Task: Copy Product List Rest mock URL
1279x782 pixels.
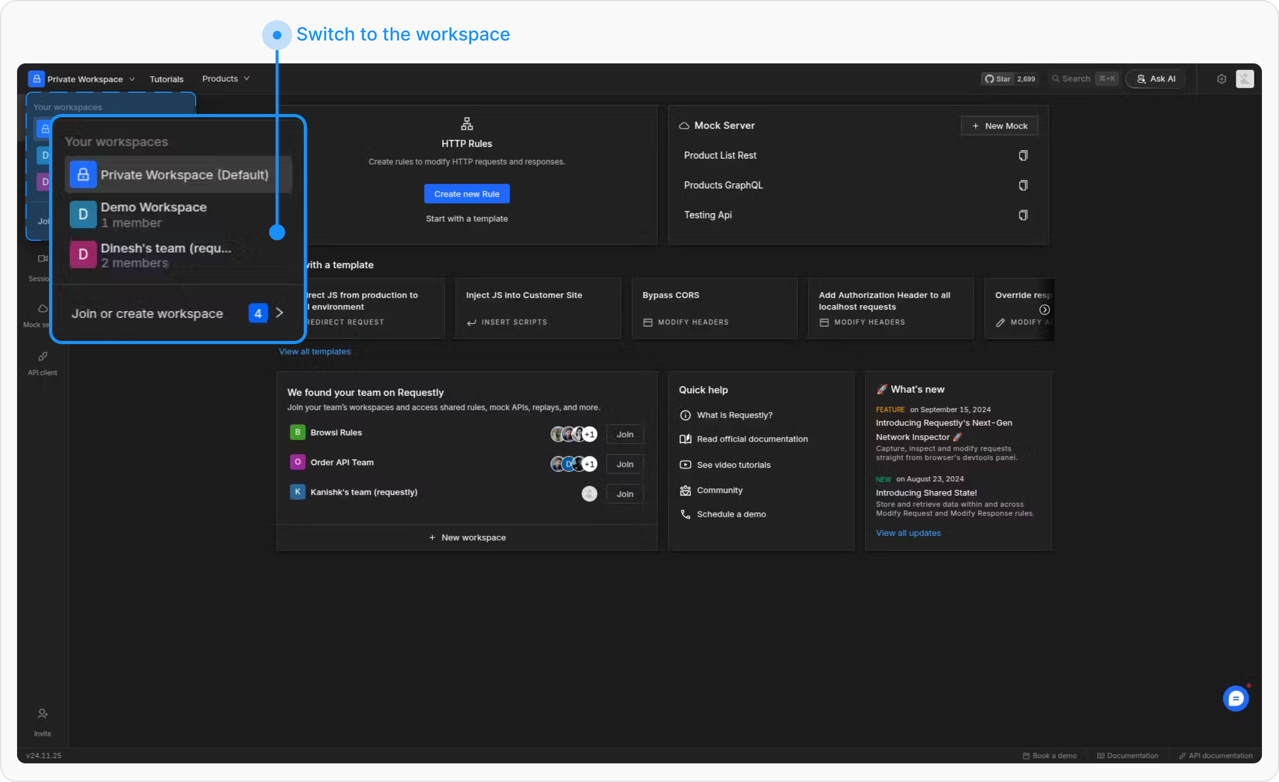Action: click(x=1023, y=156)
